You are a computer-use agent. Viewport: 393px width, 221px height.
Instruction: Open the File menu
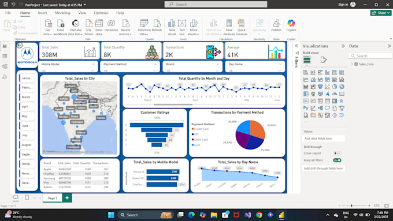(8, 13)
